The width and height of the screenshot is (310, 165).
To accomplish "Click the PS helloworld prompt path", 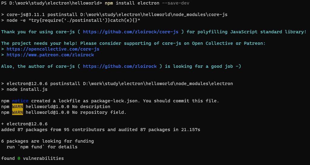I will click(x=52, y=3).
